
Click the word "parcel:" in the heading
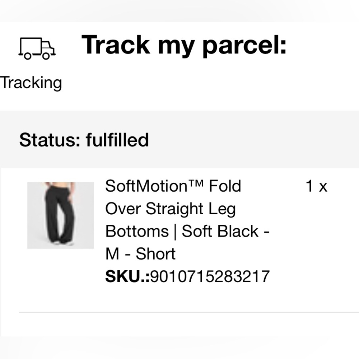coord(244,45)
